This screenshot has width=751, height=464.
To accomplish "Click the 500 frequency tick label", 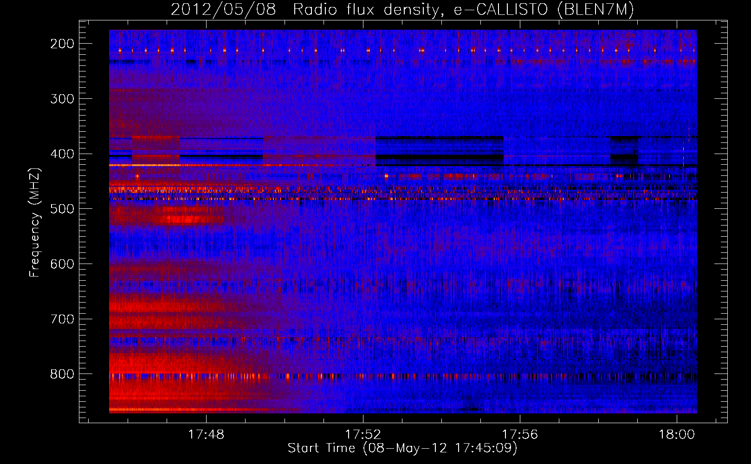I will point(62,209).
